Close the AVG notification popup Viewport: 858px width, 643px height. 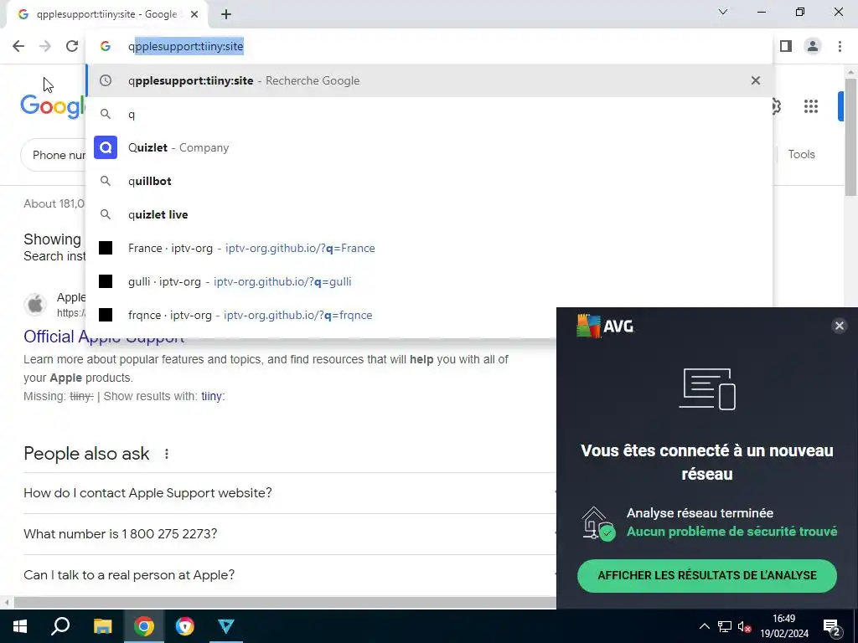pos(839,326)
